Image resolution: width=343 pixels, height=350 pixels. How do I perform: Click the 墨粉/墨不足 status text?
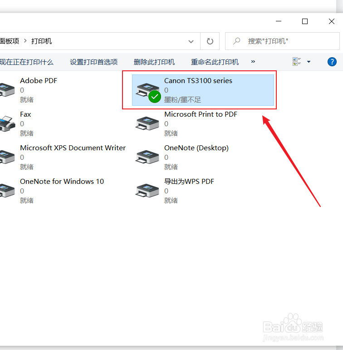tap(182, 99)
